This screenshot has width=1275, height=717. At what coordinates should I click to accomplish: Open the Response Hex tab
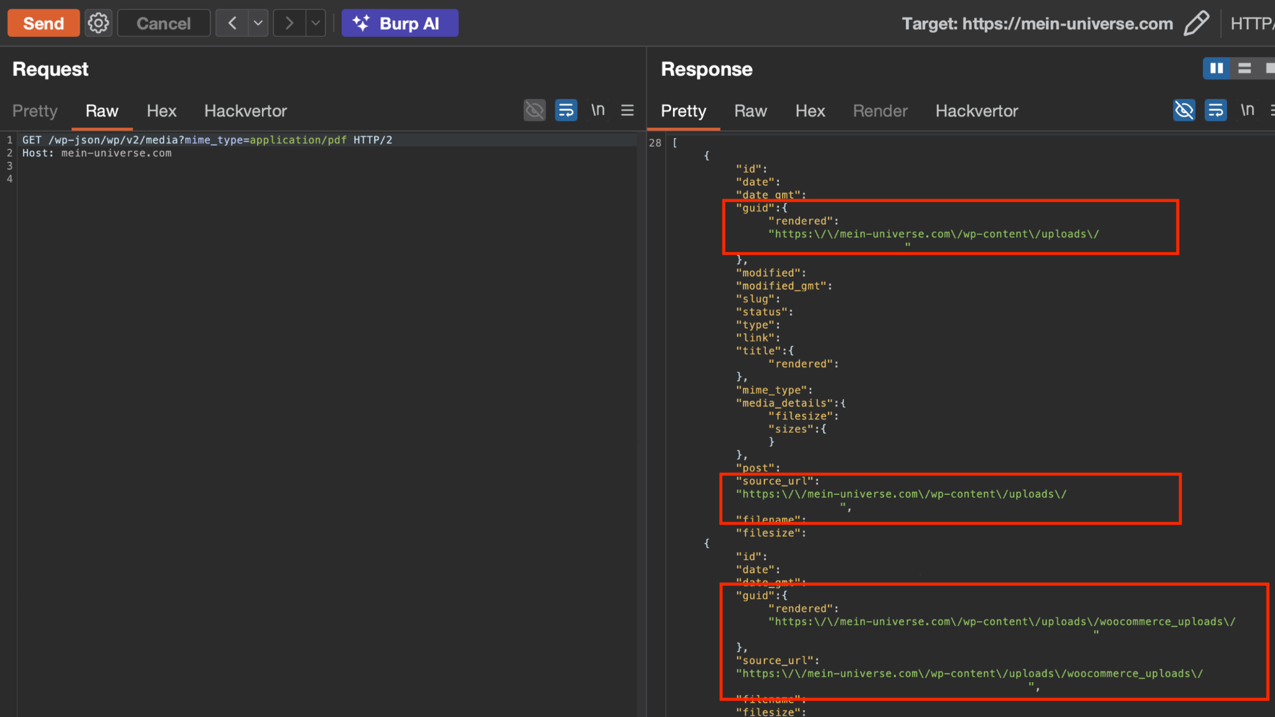pos(811,111)
